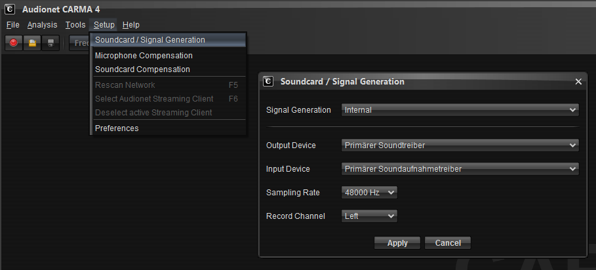The width and height of the screenshot is (596, 270).
Task: Open the Analysis menu
Action: click(43, 25)
